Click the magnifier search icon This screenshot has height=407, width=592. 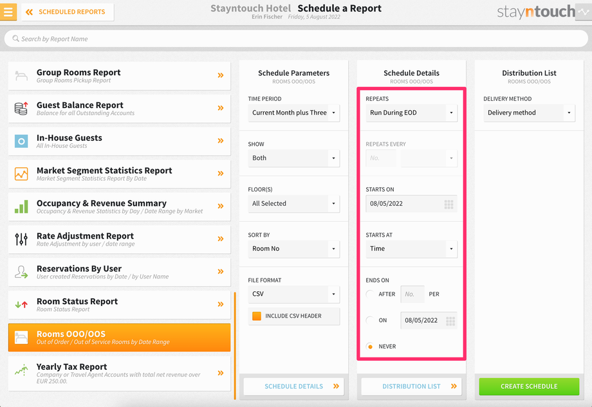(15, 39)
